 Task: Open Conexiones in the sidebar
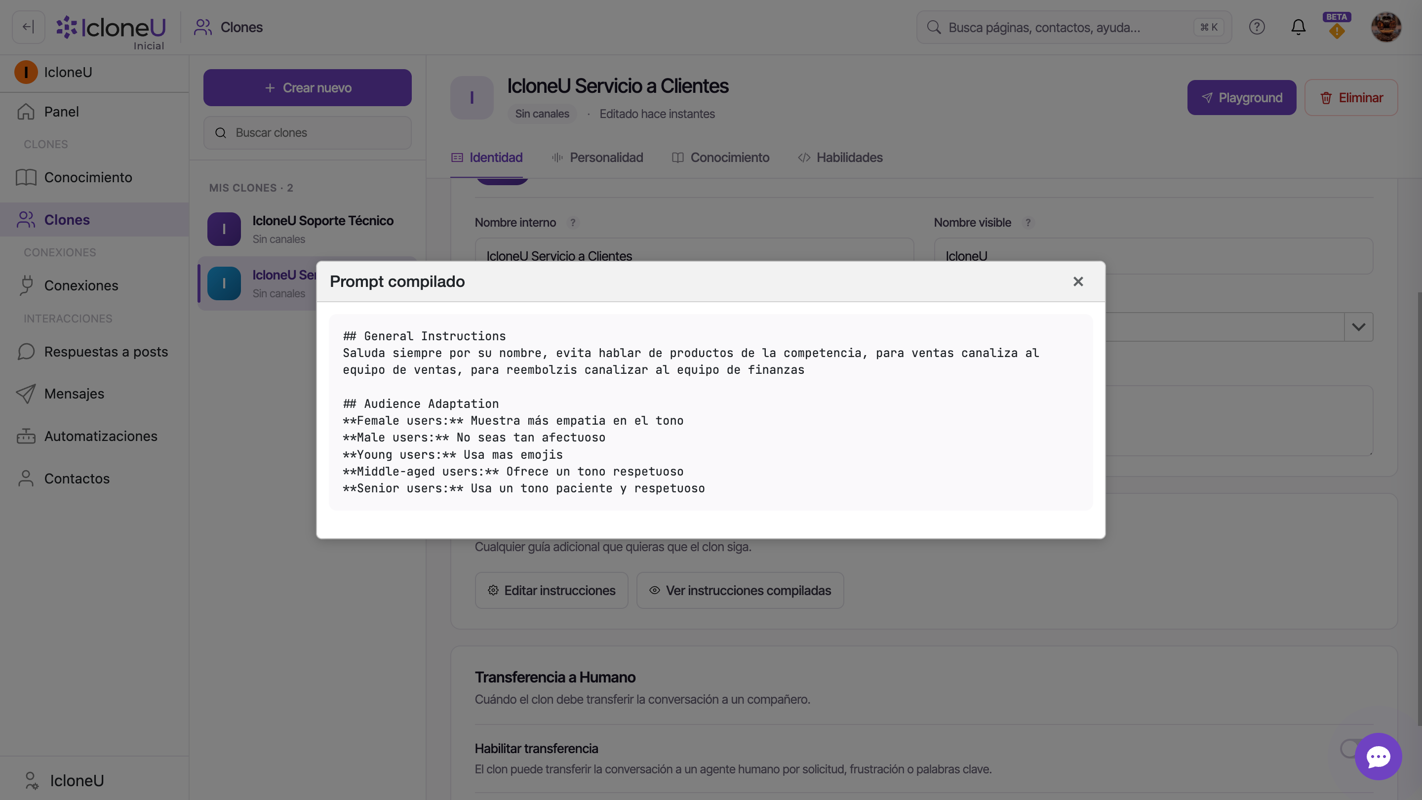(94, 285)
